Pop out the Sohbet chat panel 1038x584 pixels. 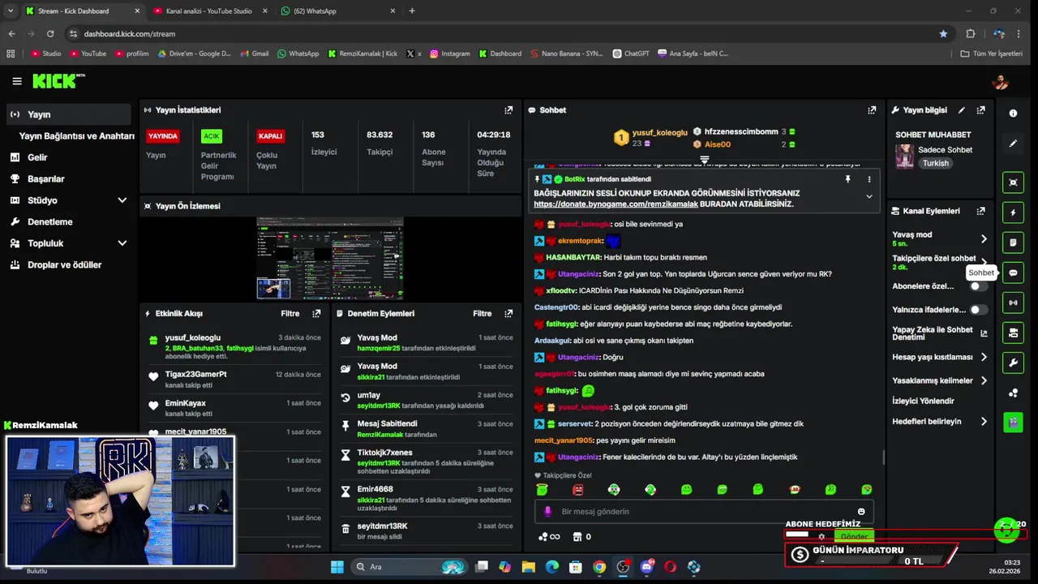tap(872, 110)
